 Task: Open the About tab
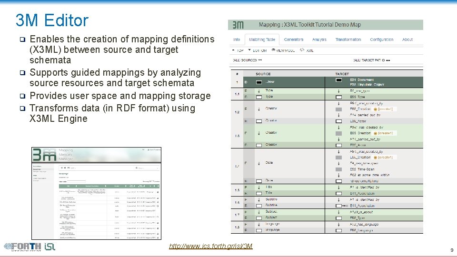tap(407, 40)
